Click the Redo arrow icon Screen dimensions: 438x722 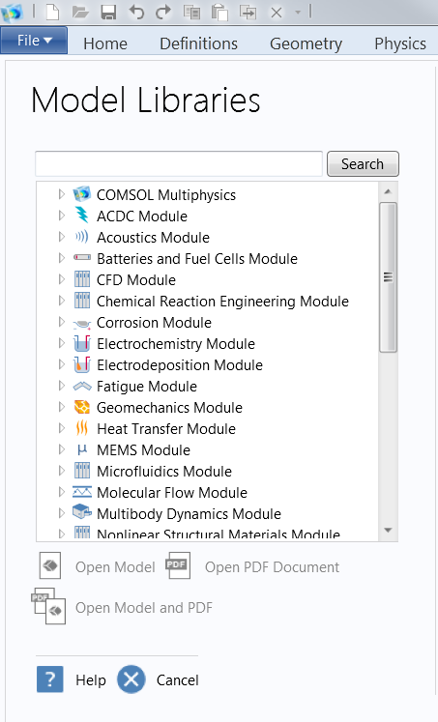pos(163,12)
